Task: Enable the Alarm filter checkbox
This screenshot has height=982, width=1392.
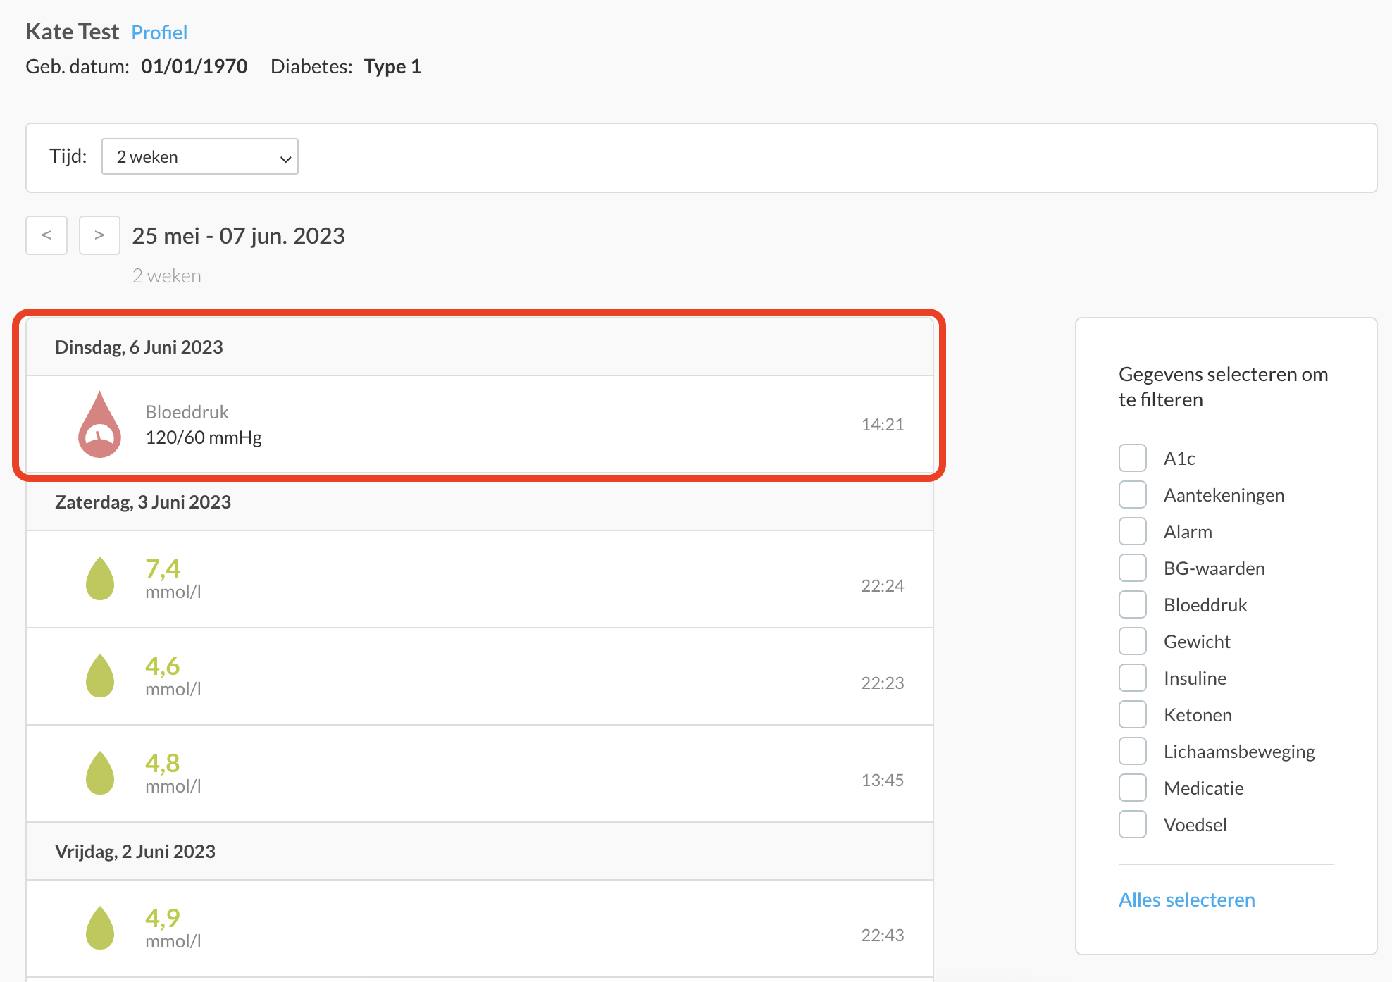Action: pyautogui.click(x=1133, y=531)
